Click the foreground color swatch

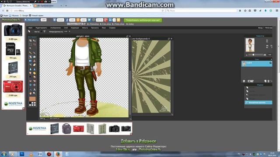pyautogui.click(x=32, y=99)
